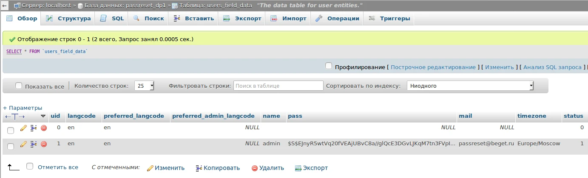Image resolution: width=588 pixels, height=178 pixels.
Task: Toggle the Показать все checkbox
Action: point(19,86)
